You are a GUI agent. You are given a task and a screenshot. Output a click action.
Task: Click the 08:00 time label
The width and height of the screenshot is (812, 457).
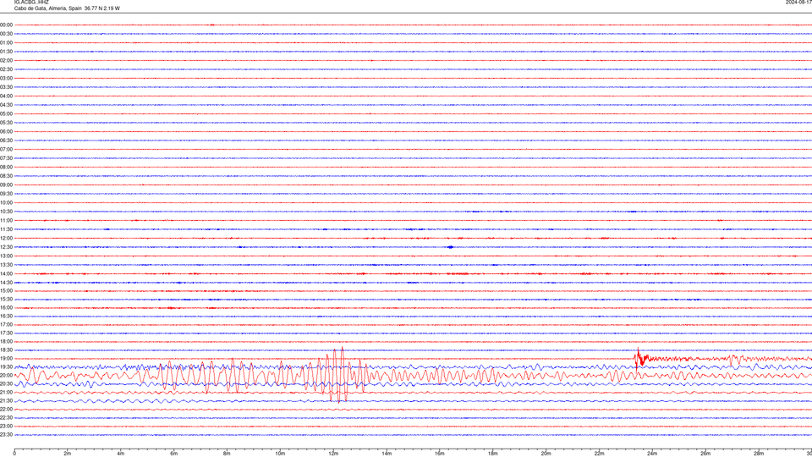point(6,168)
